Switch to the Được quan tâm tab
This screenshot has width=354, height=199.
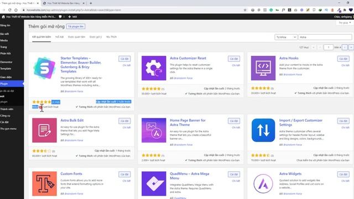76,37
